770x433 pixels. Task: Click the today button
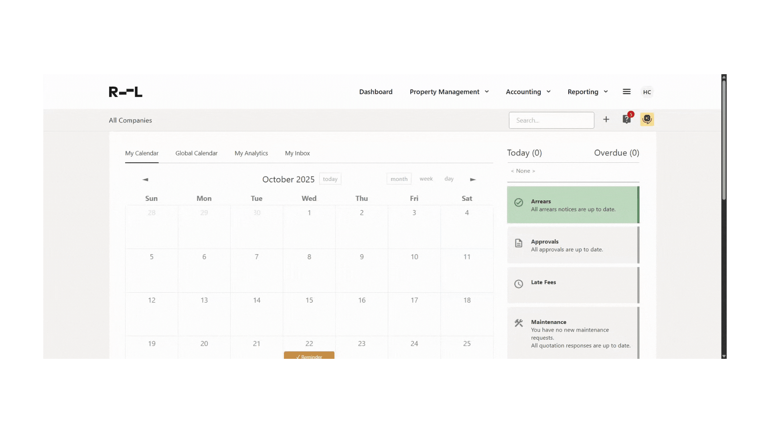(x=330, y=179)
